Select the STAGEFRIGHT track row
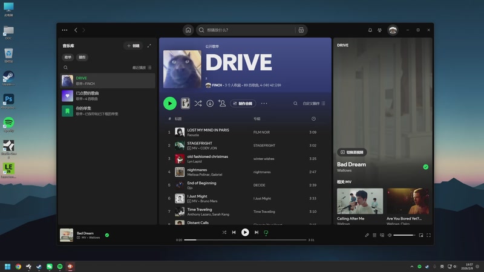The width and height of the screenshot is (484, 272). [246, 145]
